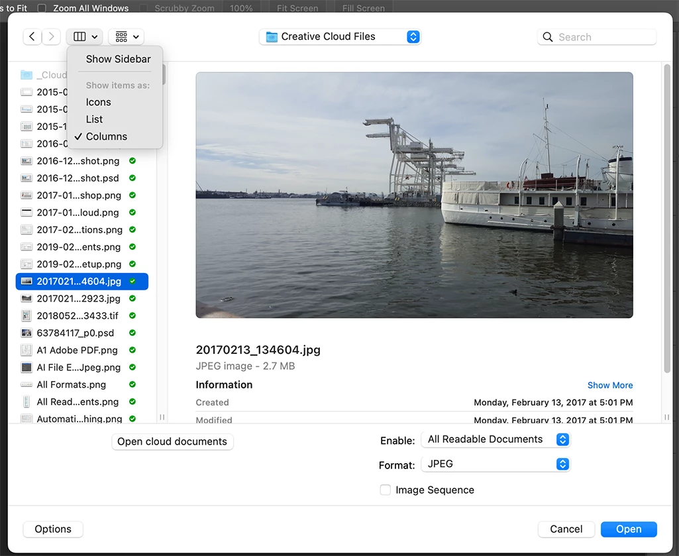
Task: Select file A1 Adobe PDF.png
Action: pos(82,350)
